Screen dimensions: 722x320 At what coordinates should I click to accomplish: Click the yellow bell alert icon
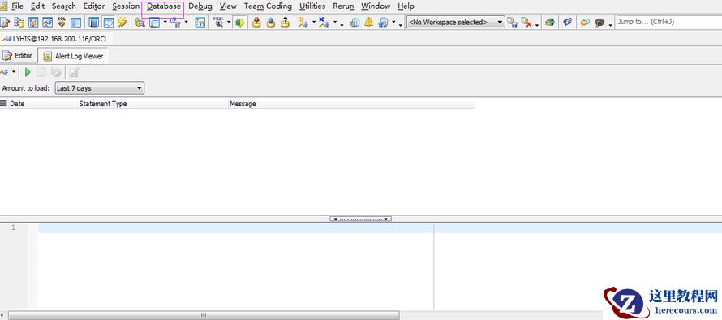click(369, 22)
